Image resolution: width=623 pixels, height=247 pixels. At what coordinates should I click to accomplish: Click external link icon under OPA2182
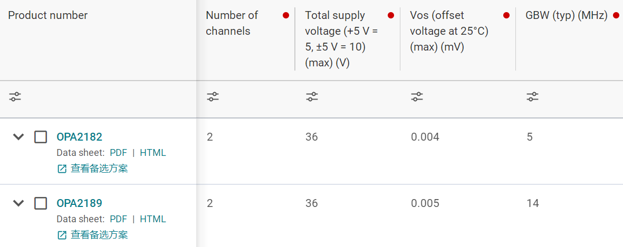point(62,169)
